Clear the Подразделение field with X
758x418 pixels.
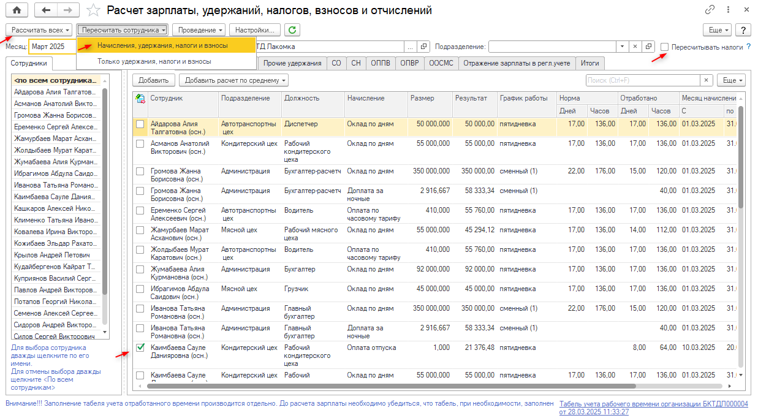[635, 47]
